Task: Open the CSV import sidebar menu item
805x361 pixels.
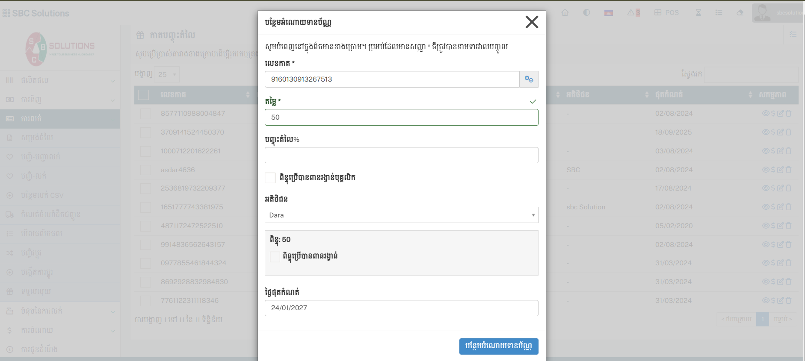Action: [42, 195]
